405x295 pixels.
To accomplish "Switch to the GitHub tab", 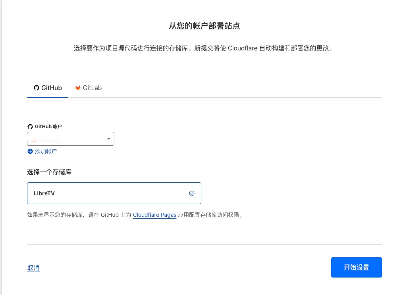I will coord(48,88).
